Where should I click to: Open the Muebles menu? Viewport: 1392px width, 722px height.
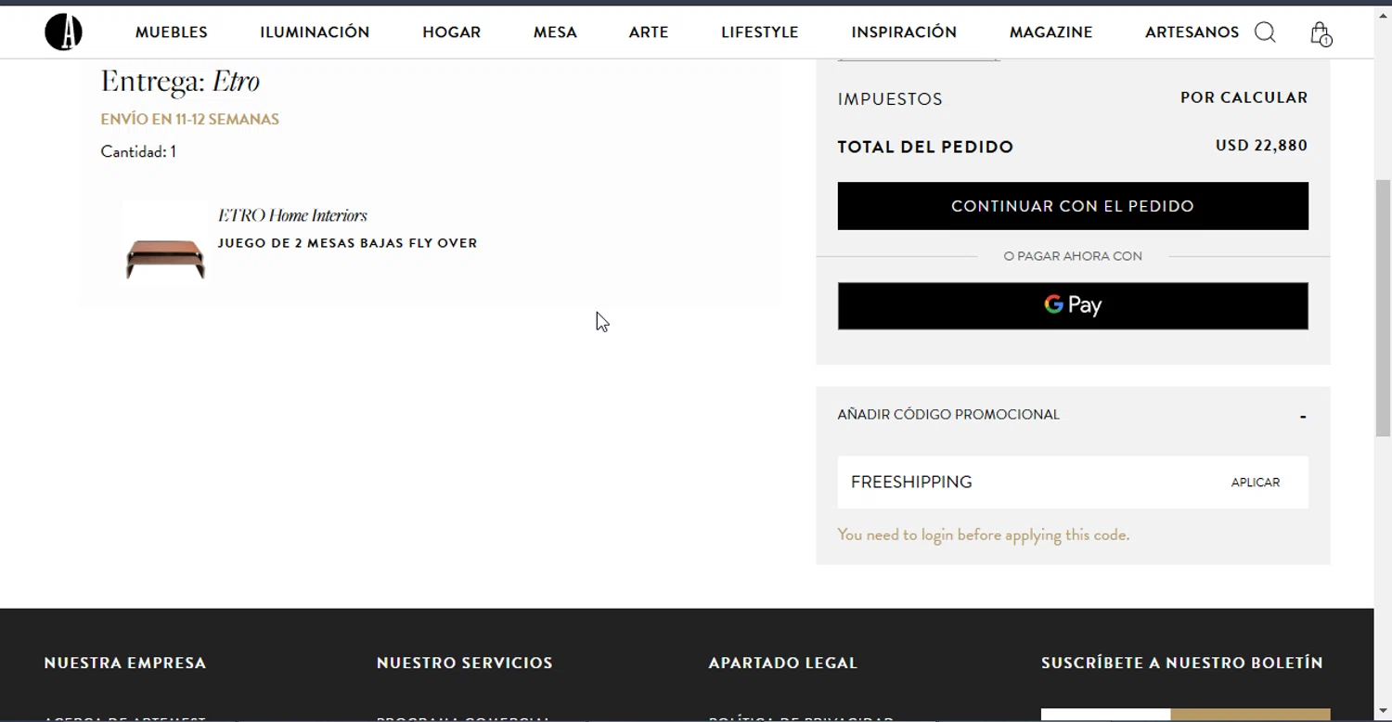[172, 32]
